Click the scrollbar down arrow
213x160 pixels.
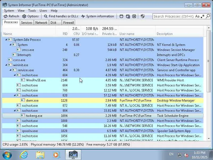(208, 139)
